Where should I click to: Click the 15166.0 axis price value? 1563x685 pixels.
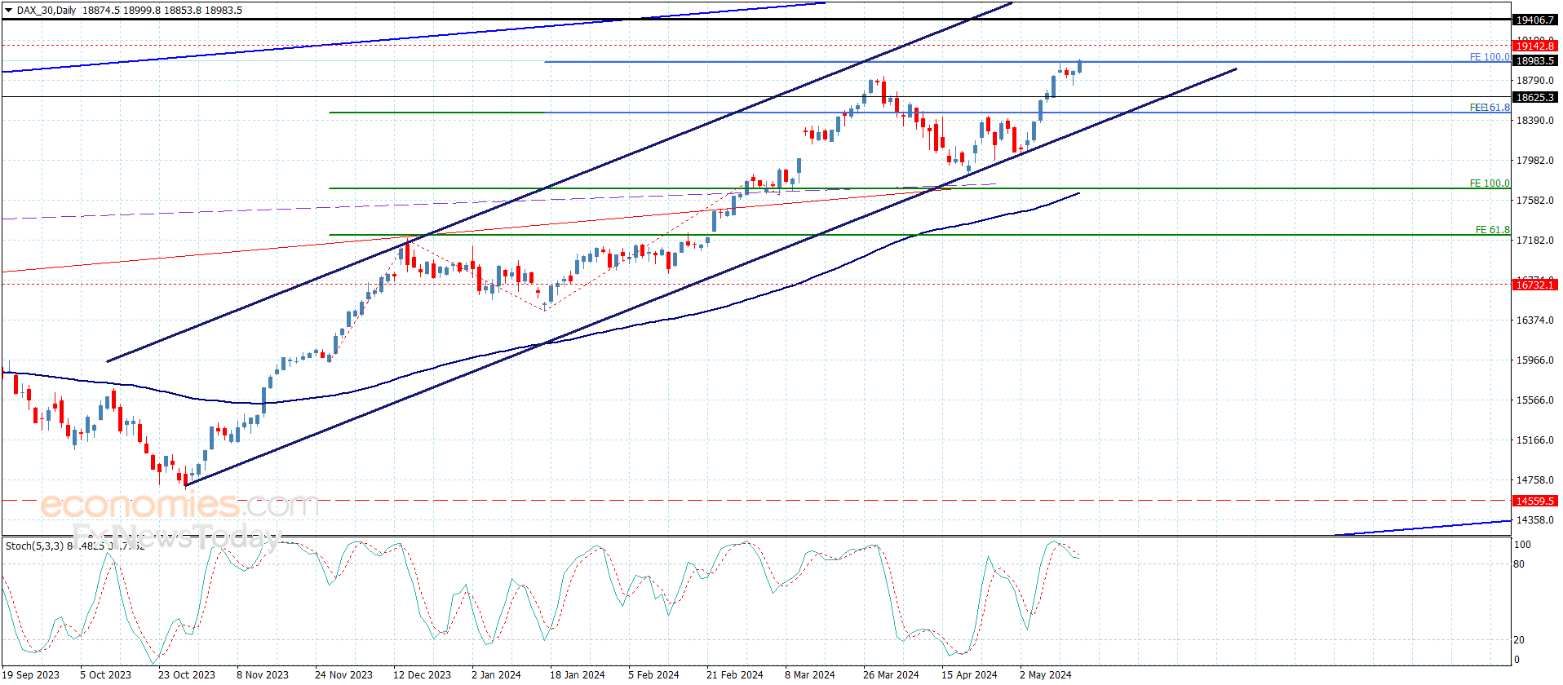pos(1534,440)
